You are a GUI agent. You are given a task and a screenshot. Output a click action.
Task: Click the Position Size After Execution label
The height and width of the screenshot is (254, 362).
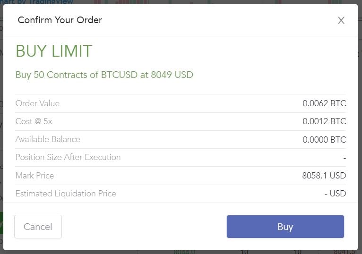pos(68,157)
